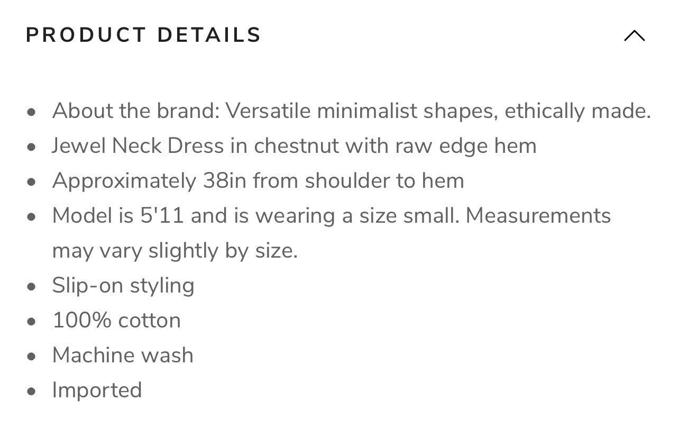Click the bullet beside "Model is 5'11"
The height and width of the screenshot is (438, 679).
point(32,217)
